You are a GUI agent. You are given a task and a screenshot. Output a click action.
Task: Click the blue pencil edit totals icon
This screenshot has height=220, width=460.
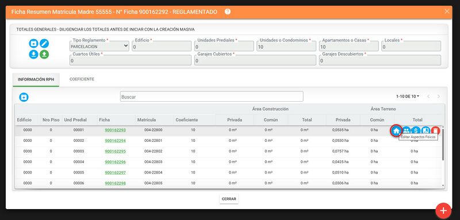coord(44,44)
